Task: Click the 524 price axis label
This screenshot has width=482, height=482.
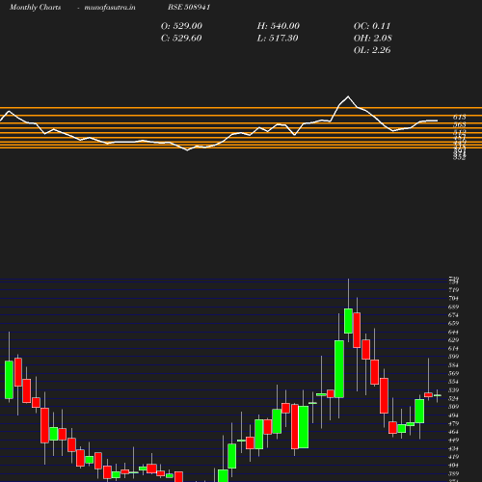Action: point(453,398)
